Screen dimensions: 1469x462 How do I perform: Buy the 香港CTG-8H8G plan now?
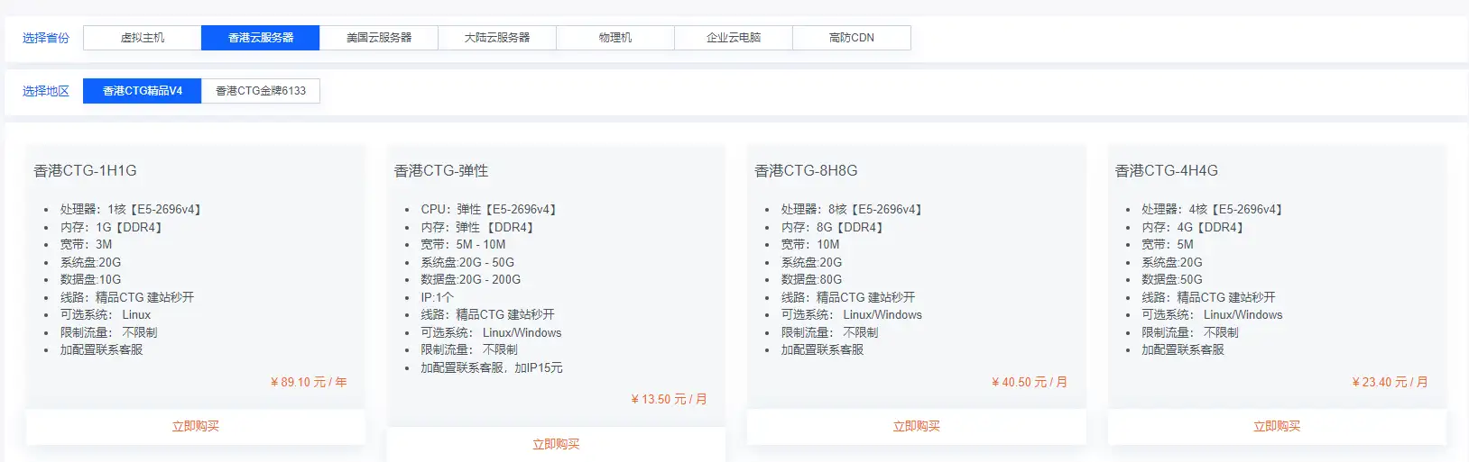[917, 427]
